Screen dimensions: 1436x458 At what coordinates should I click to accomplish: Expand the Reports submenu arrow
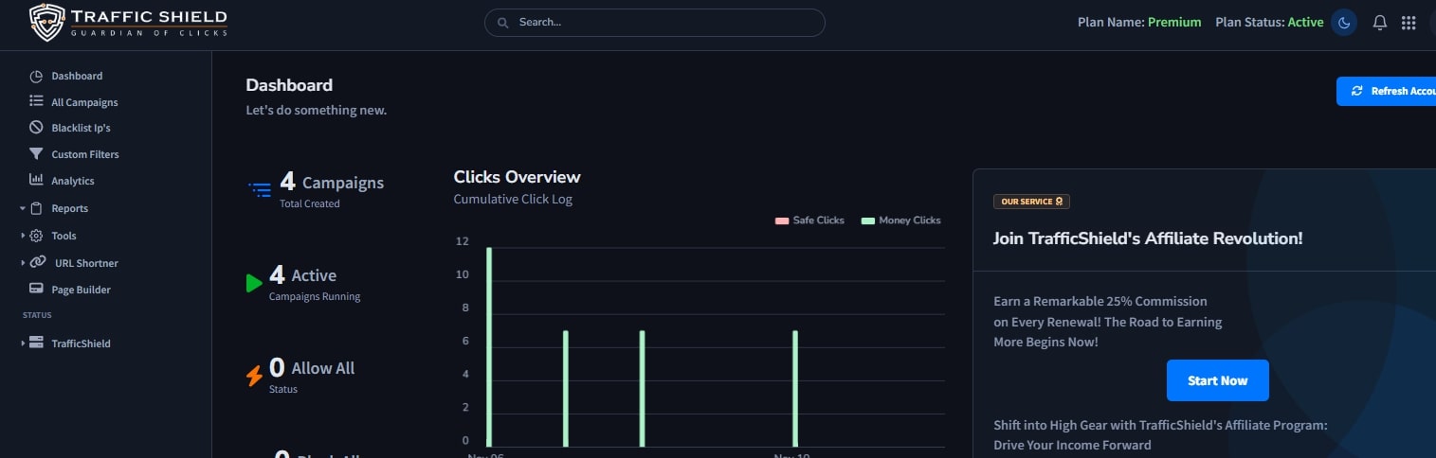[x=23, y=208]
